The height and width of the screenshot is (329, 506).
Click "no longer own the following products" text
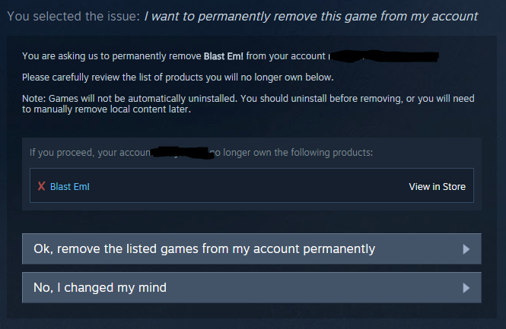pos(293,153)
